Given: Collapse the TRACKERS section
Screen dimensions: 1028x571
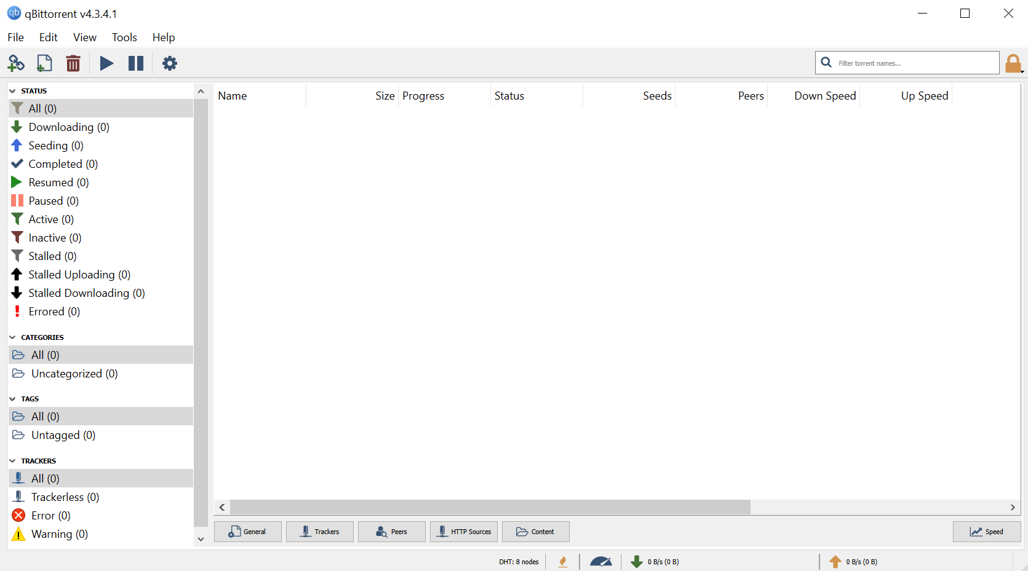Looking at the screenshot, I should click(12, 461).
